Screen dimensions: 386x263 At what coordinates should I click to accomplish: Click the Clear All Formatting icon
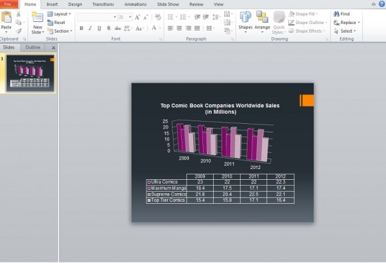pyautogui.click(x=158, y=17)
